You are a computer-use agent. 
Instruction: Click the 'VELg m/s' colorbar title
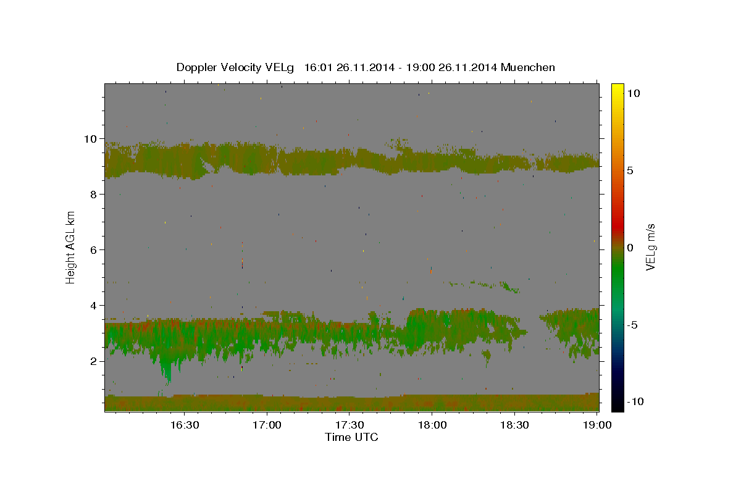651,247
